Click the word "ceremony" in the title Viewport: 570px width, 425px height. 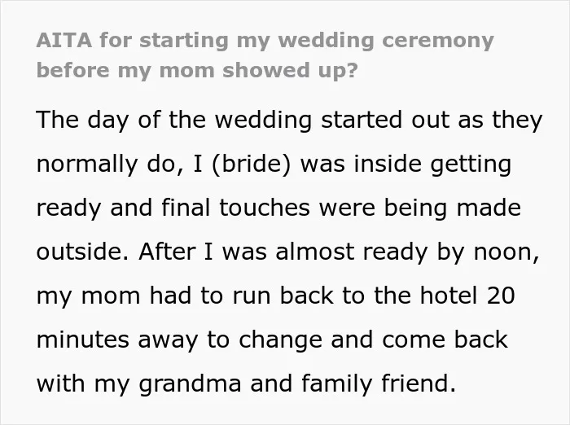pos(438,41)
